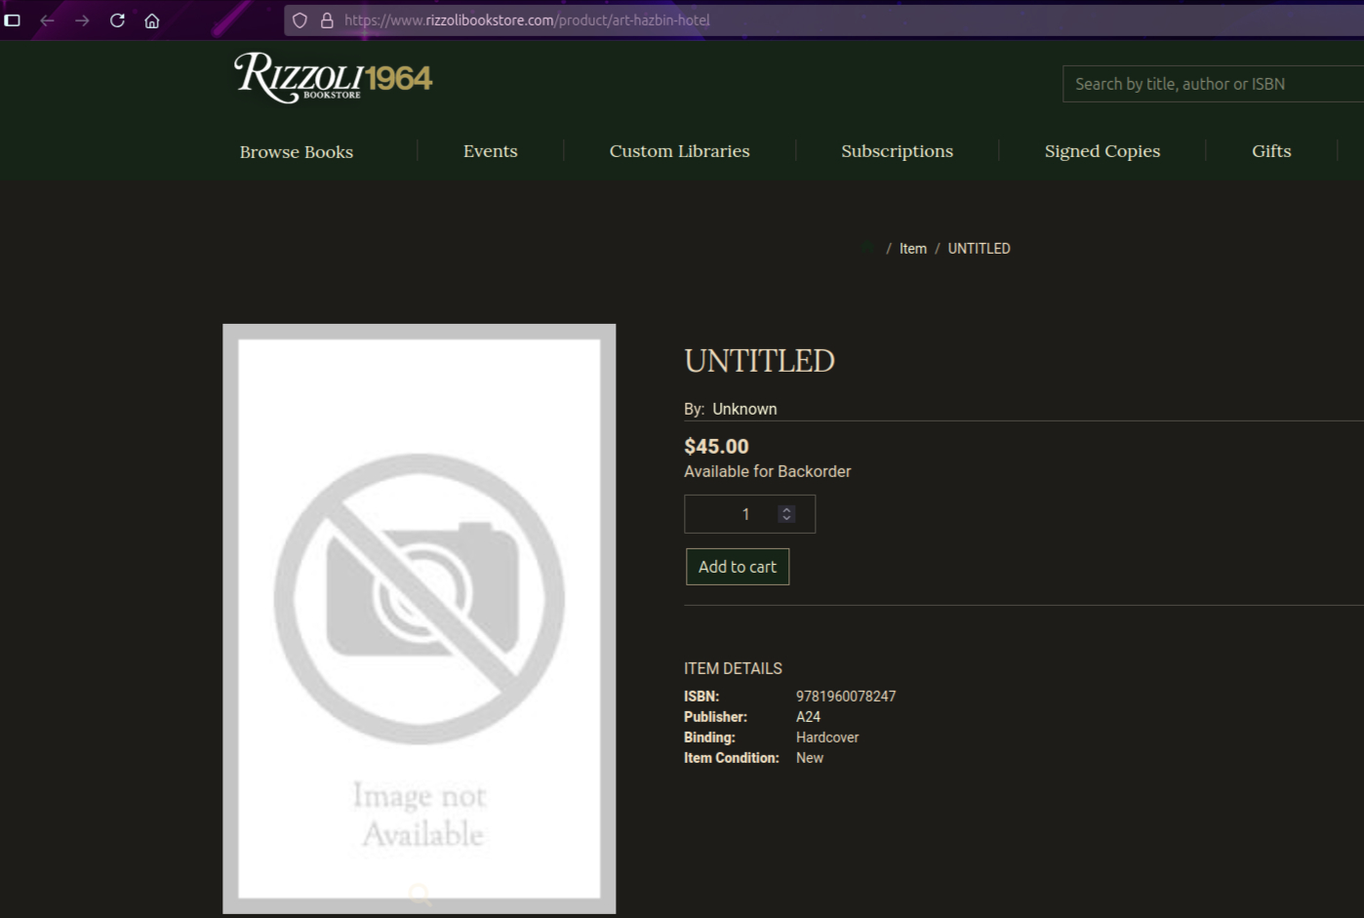This screenshot has height=918, width=1364.
Task: Open Subscriptions page
Action: coord(897,151)
